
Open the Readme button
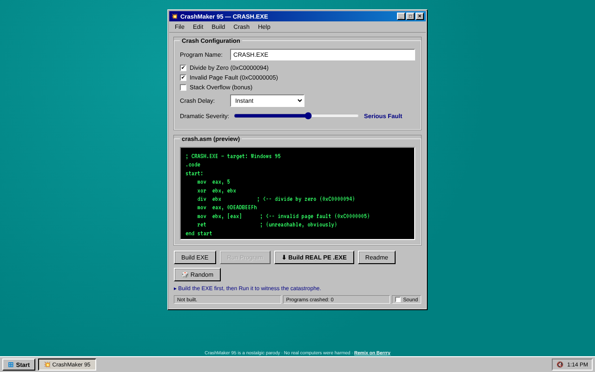click(377, 258)
